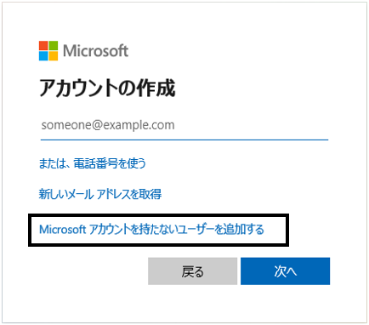Viewport: 369px width, 325px height.
Task: Go back using the 戻る button
Action: 192,271
